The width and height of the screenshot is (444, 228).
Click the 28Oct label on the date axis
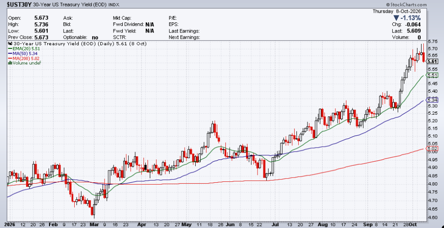(x=411, y=224)
